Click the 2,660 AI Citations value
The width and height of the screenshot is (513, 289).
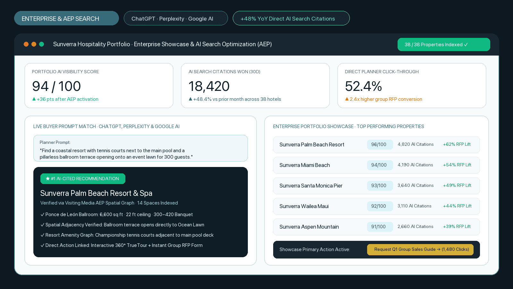tap(416, 227)
